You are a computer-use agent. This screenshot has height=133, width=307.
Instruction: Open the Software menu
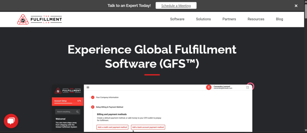pyautogui.click(x=177, y=19)
